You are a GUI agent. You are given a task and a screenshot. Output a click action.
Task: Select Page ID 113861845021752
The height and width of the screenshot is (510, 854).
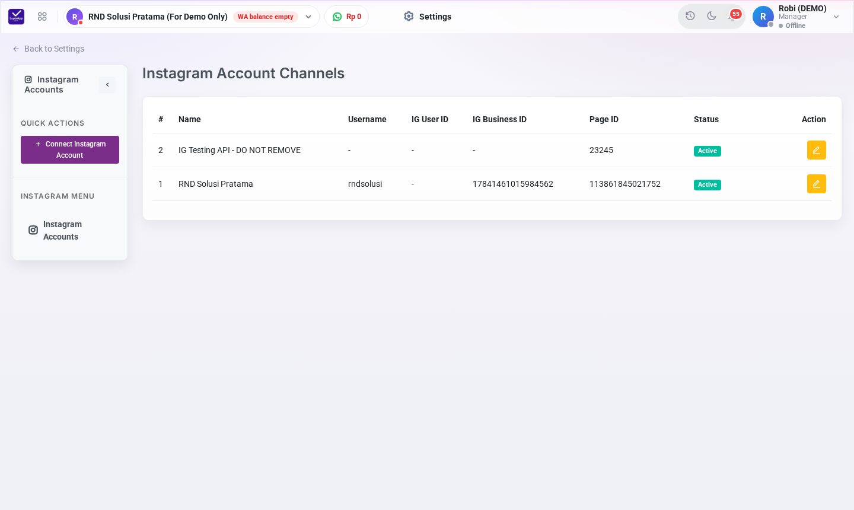625,184
